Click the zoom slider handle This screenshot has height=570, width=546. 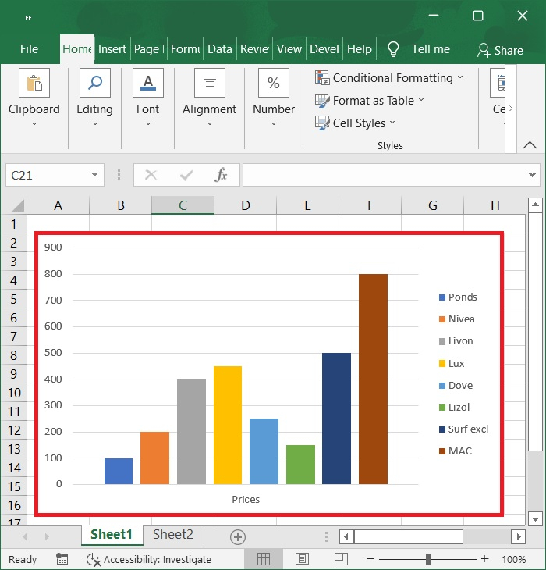tap(428, 559)
